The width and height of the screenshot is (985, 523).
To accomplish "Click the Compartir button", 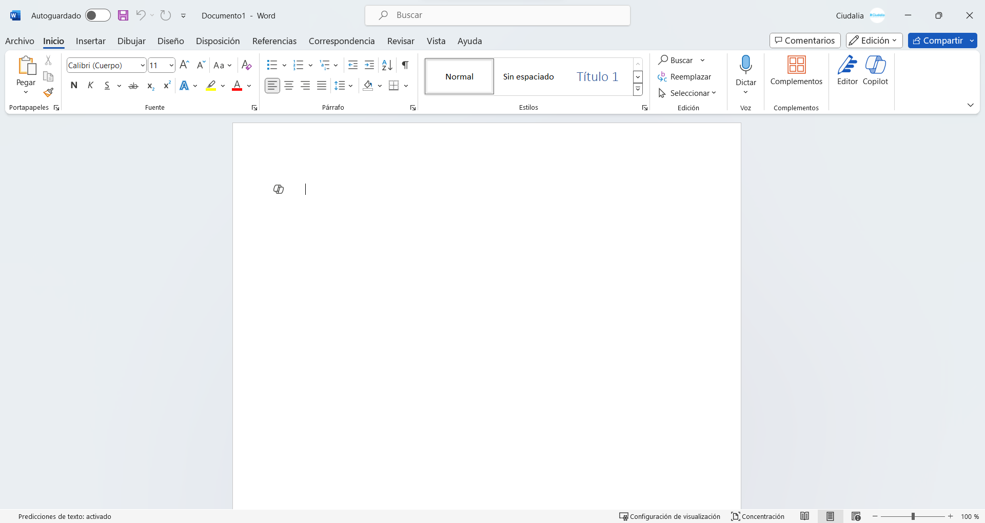I will pos(942,41).
